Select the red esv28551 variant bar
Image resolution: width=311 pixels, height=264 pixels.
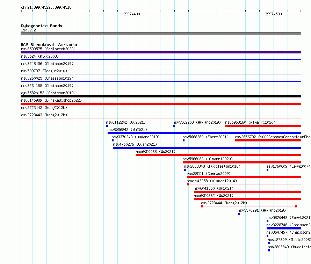244,177
